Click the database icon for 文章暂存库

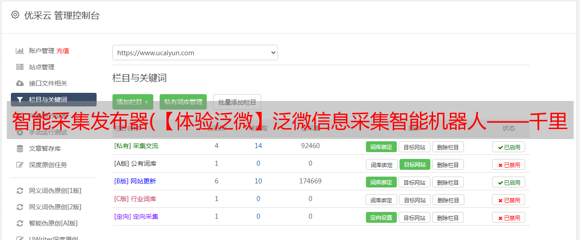pyautogui.click(x=20, y=149)
